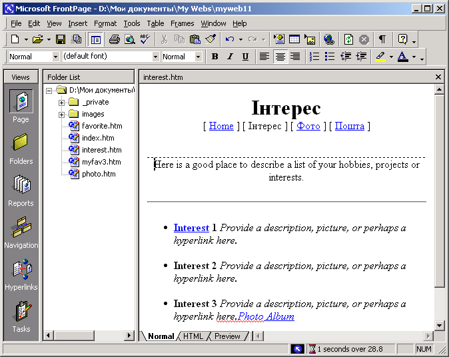Follow the Home navigation link
449x357 pixels.
[221, 126]
